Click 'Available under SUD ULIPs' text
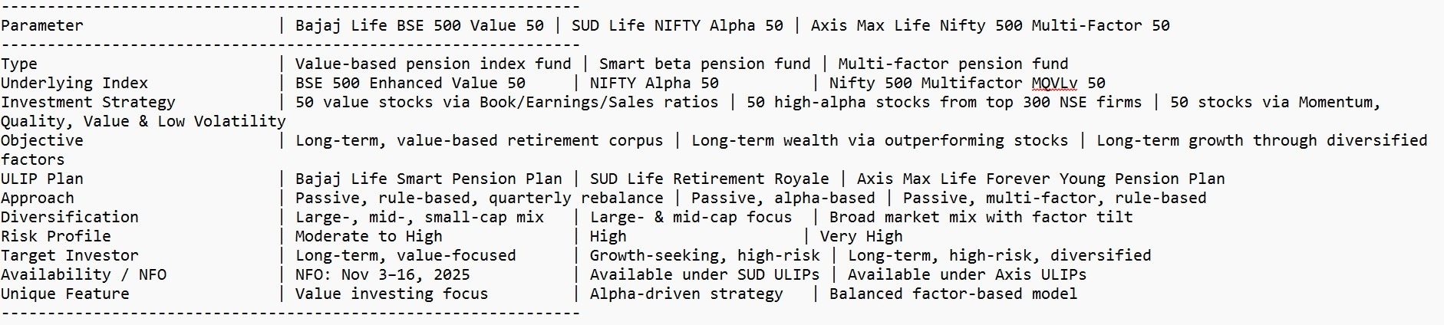 click(704, 274)
